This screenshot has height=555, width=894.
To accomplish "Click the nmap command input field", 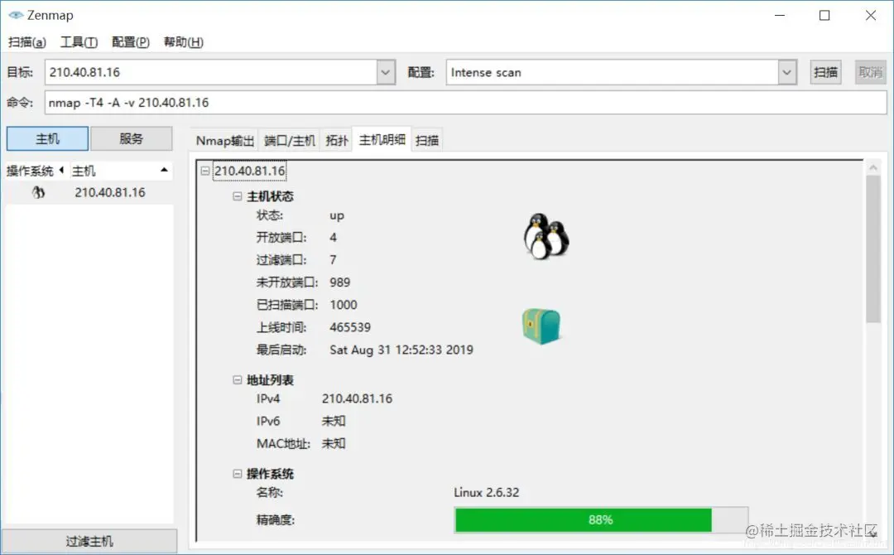I will (466, 103).
